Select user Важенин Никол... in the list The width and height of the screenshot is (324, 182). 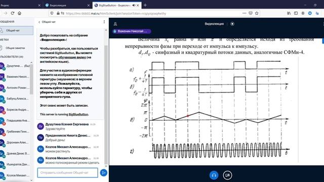point(15,76)
